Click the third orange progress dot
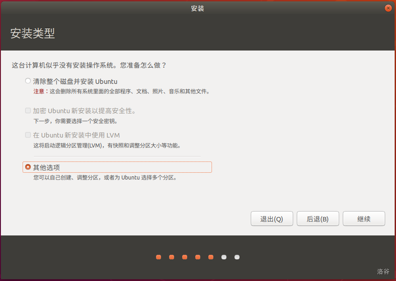 [x=185, y=257]
